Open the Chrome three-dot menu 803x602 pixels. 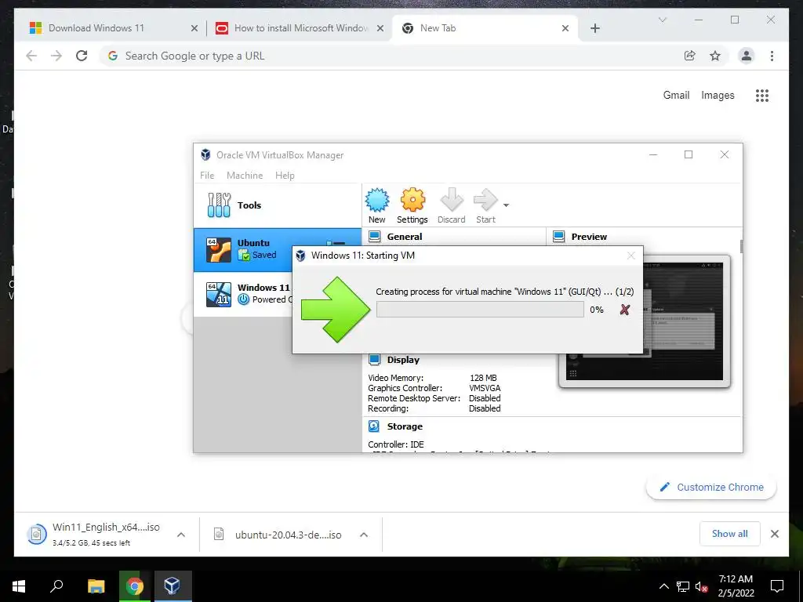click(772, 56)
